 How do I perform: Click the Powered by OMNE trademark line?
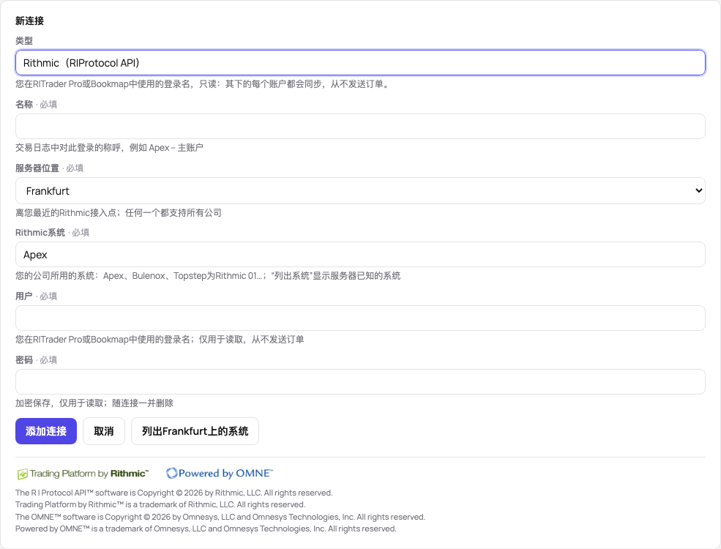click(206, 529)
